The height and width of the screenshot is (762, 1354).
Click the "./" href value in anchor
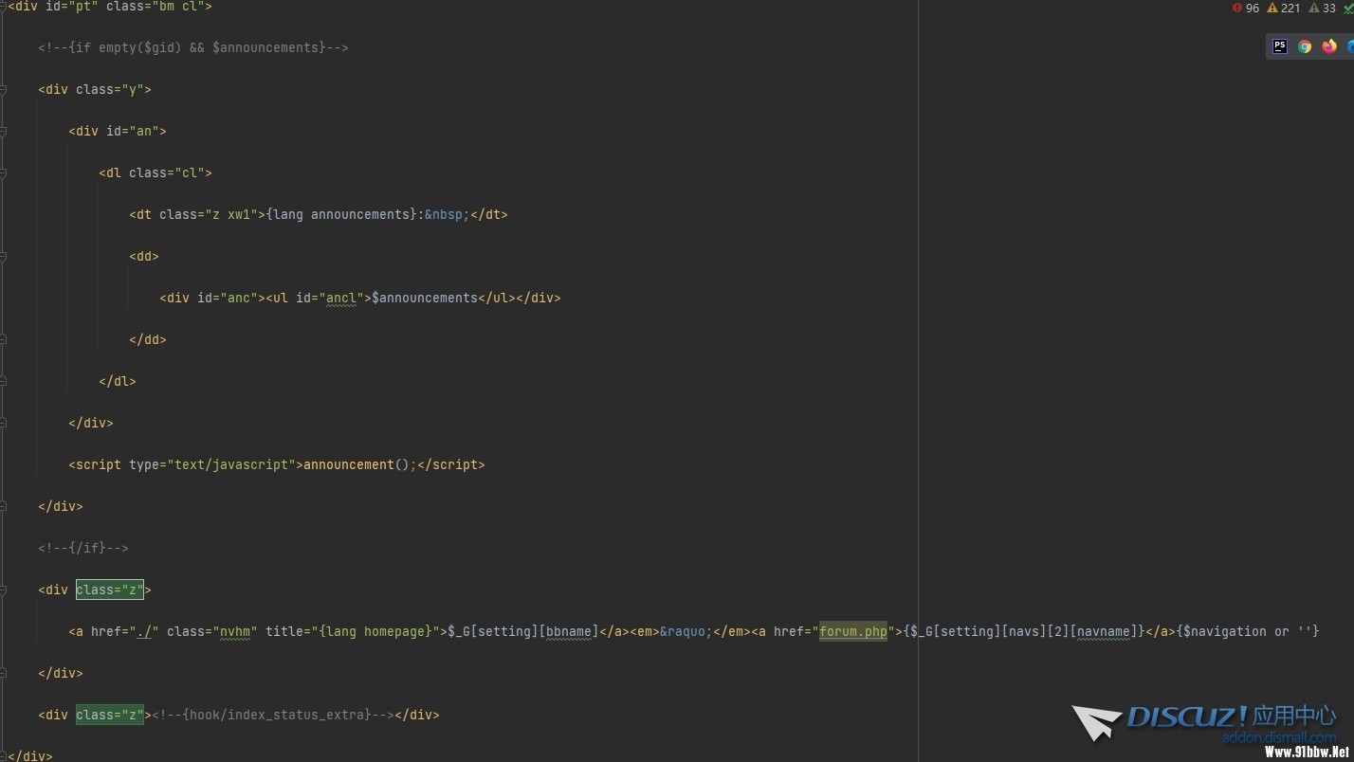(x=146, y=631)
